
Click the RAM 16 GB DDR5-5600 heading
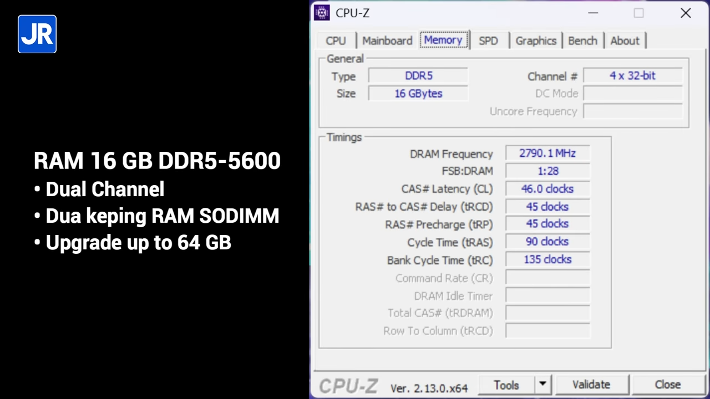pyautogui.click(x=157, y=161)
